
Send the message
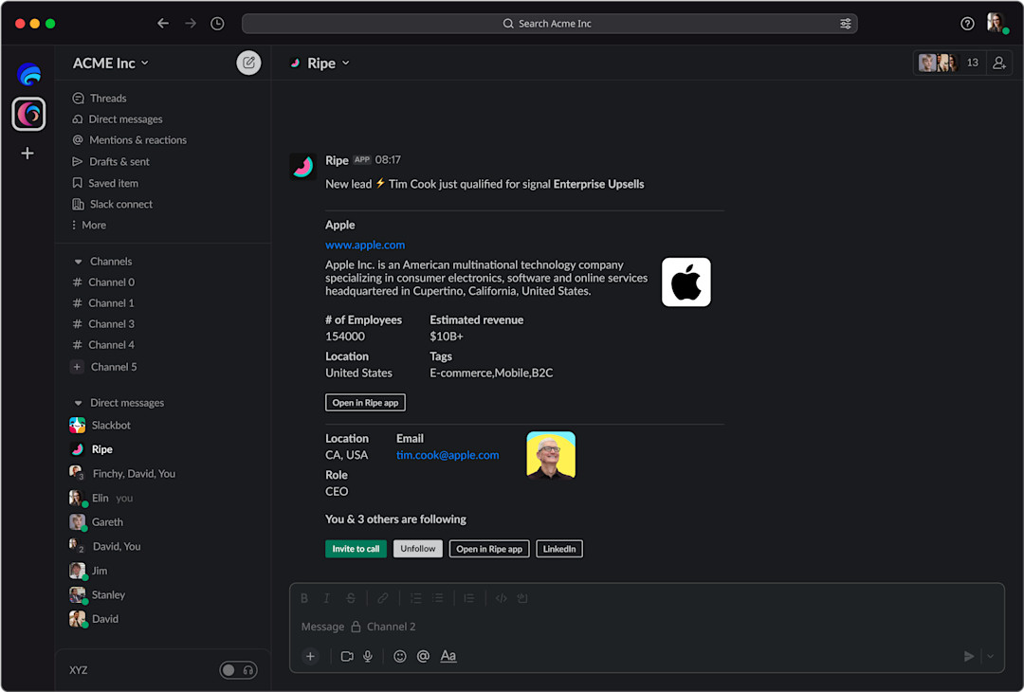pyautogui.click(x=968, y=656)
